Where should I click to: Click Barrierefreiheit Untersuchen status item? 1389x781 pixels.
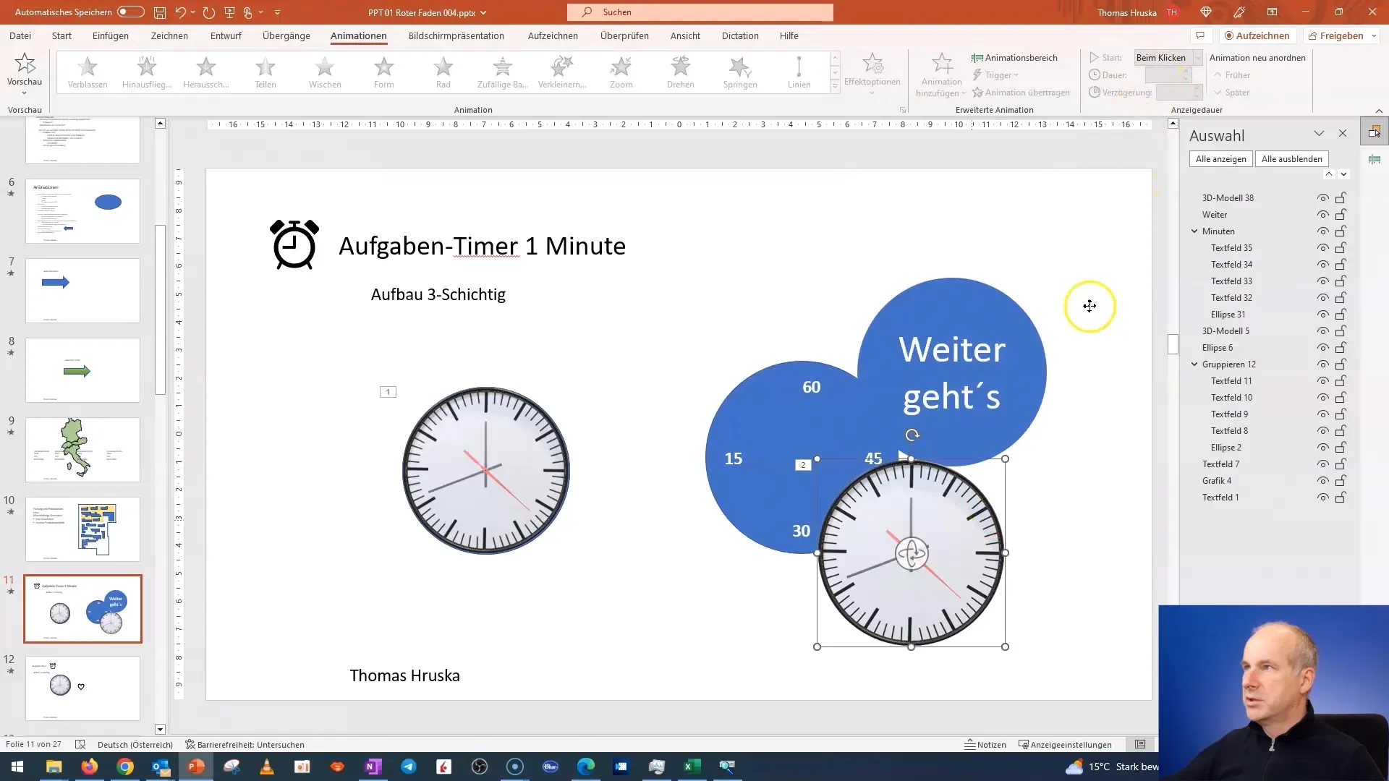(x=245, y=744)
